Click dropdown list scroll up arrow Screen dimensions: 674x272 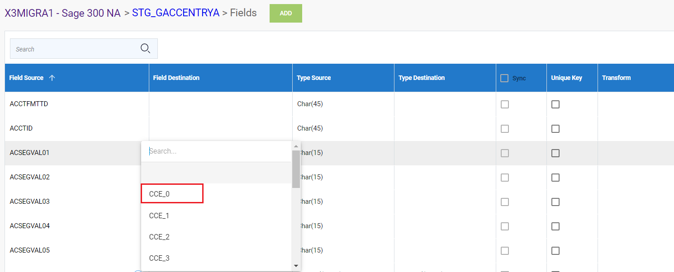tap(296, 146)
